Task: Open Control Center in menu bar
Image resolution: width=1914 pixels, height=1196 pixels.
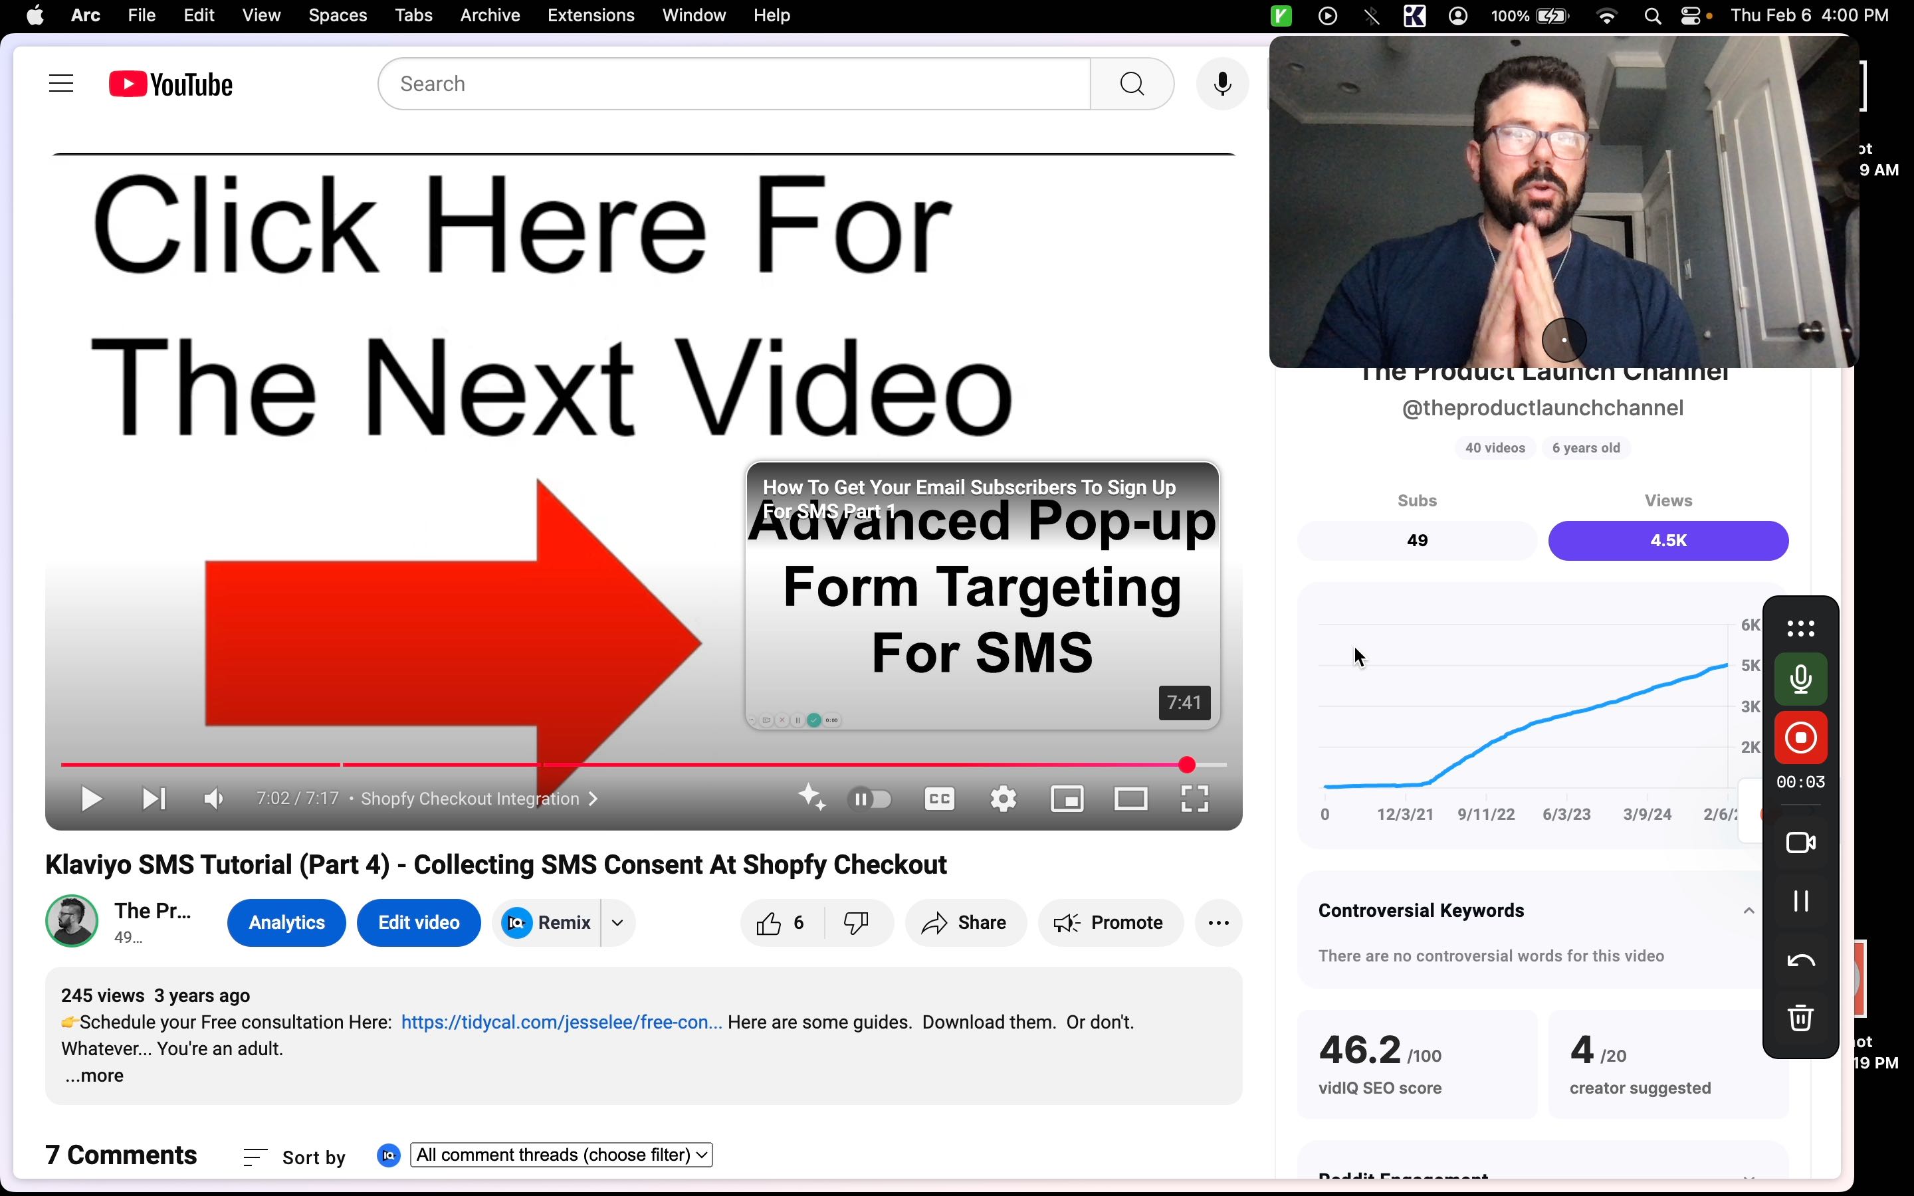Action: pos(1690,16)
